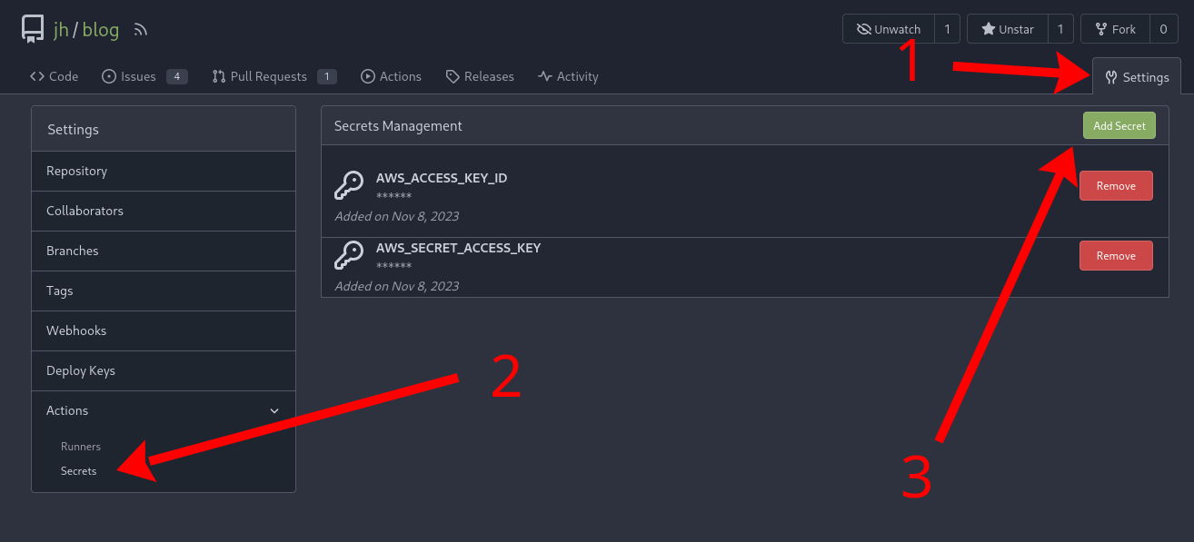Collapse the Actions section chevron in sidebar
1194x542 pixels.
(274, 411)
